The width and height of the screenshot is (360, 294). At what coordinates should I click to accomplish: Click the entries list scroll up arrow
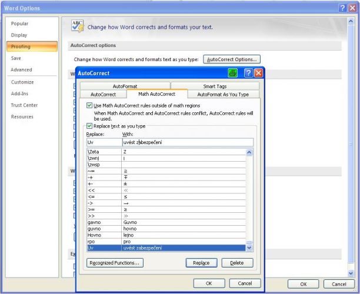249,152
